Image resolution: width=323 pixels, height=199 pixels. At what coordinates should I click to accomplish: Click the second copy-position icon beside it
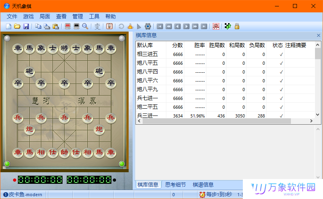pos(47,26)
